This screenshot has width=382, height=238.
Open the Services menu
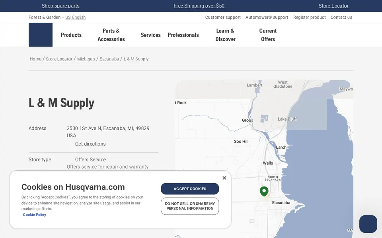150,35
